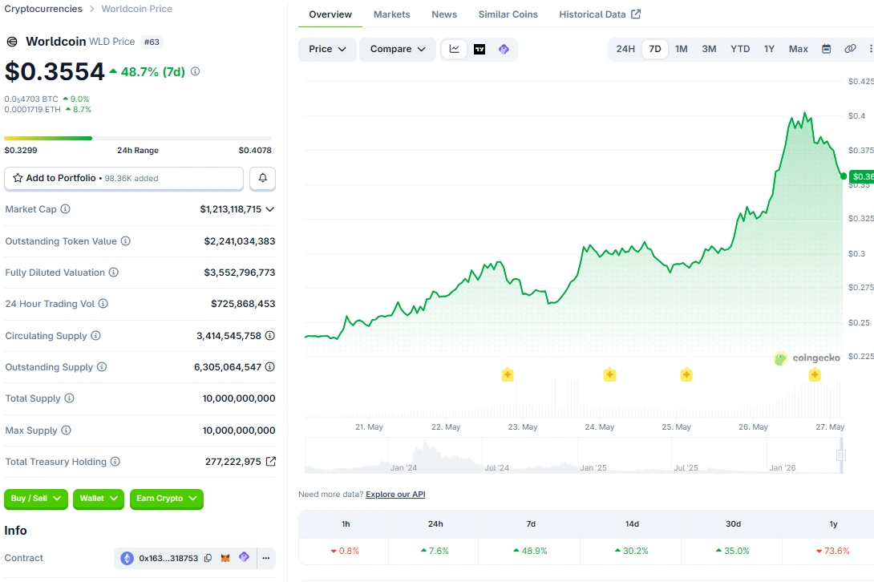Click info icon after 3,414,545,758 value
Image resolution: width=874 pixels, height=582 pixels.
click(x=269, y=336)
